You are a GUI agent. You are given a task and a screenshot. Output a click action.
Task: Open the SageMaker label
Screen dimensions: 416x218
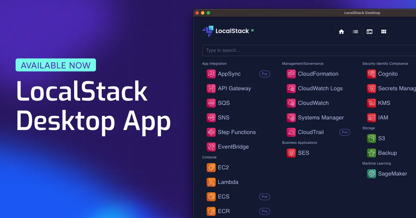click(x=392, y=174)
